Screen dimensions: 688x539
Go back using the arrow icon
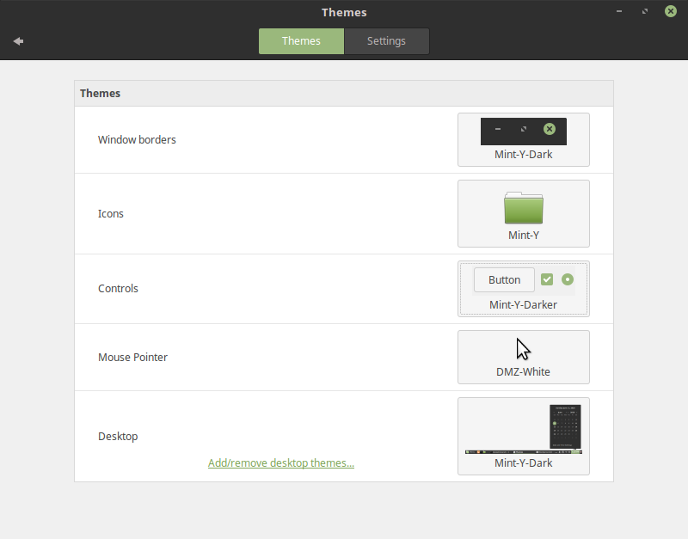pos(18,41)
